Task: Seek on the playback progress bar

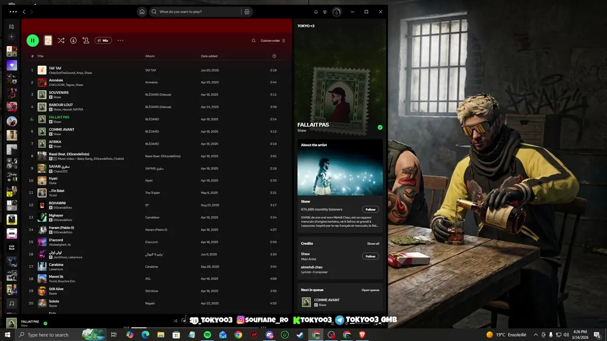Action: coord(194,327)
